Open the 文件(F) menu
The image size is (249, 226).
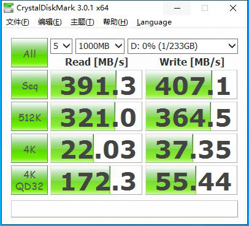18,22
